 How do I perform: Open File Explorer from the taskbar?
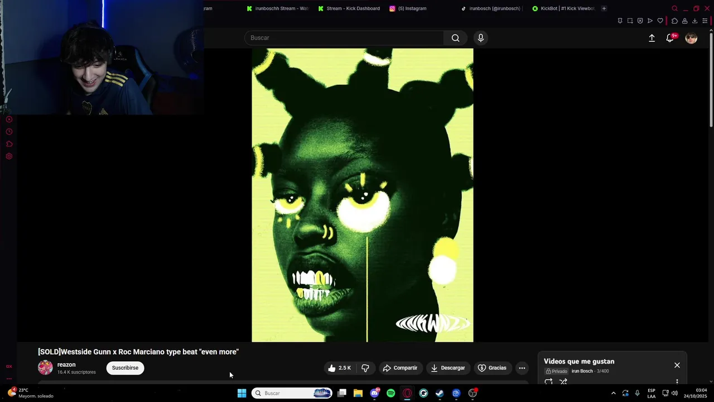[x=358, y=393]
